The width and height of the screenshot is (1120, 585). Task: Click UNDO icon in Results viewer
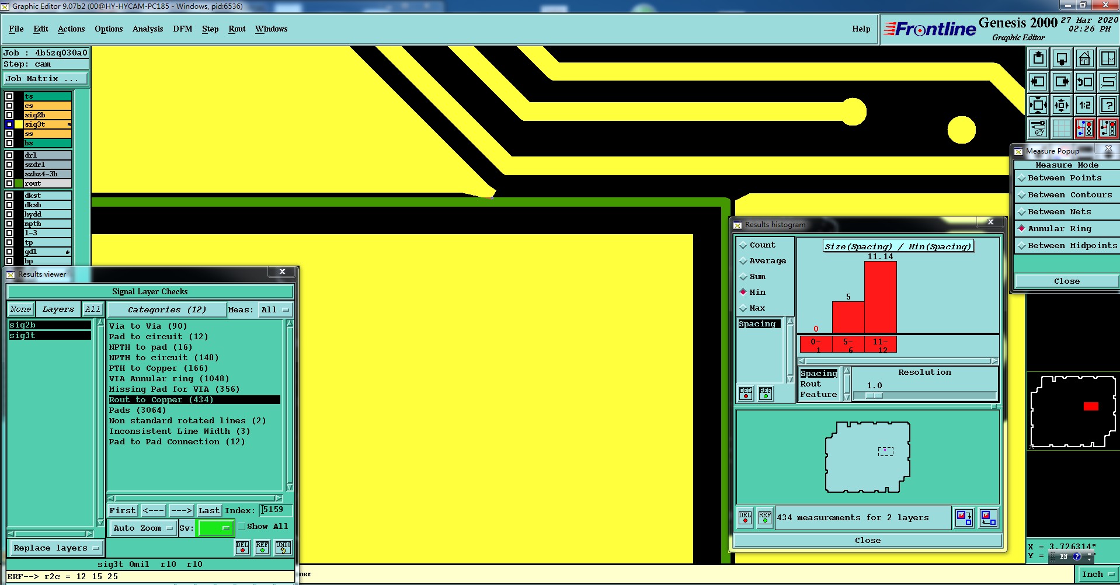pos(283,547)
